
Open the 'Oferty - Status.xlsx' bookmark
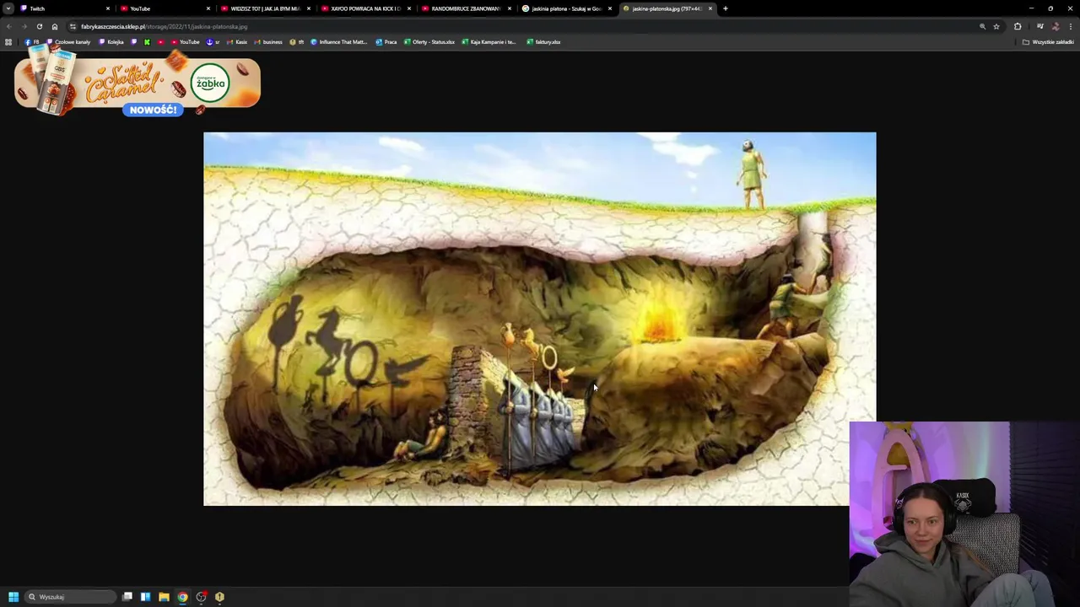click(429, 42)
